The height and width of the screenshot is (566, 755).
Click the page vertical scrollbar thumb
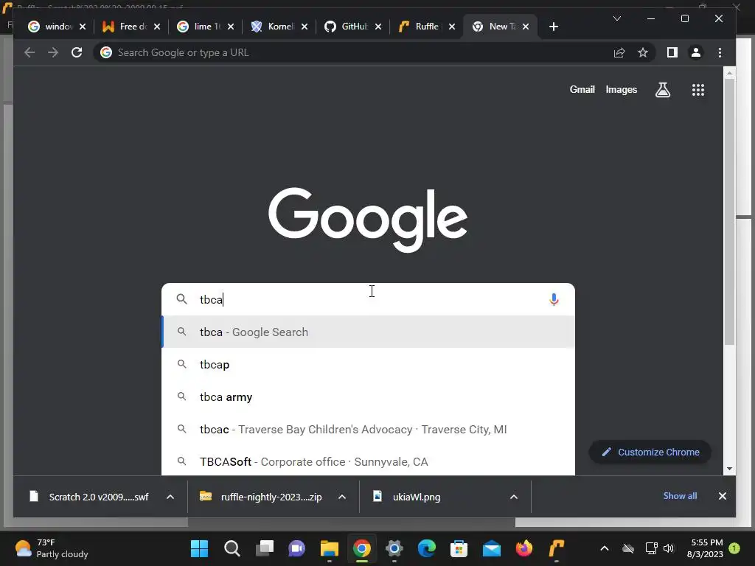[x=729, y=212]
